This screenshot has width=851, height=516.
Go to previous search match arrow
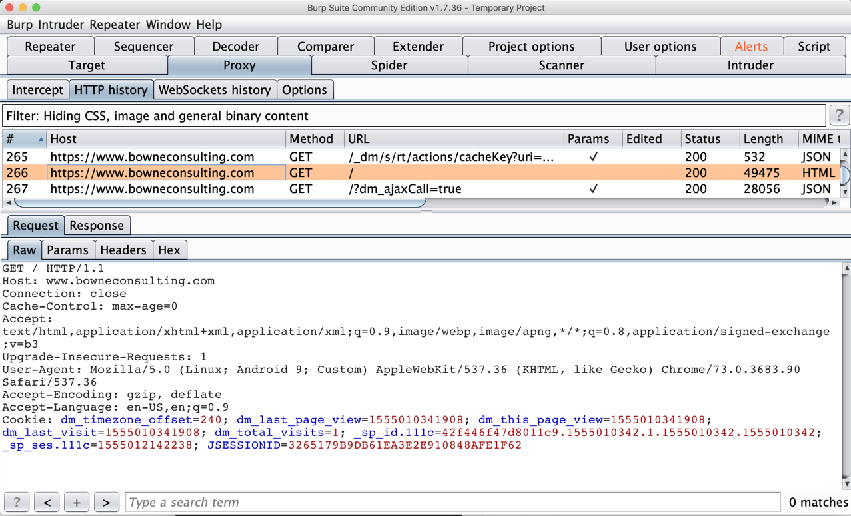pyautogui.click(x=47, y=502)
